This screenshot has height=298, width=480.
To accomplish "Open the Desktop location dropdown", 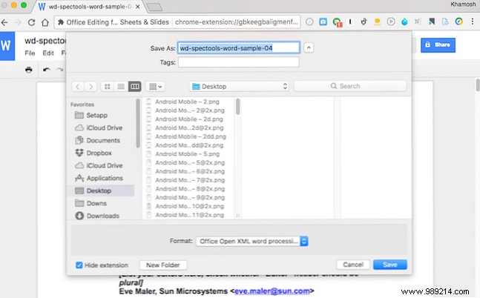I will click(x=239, y=87).
